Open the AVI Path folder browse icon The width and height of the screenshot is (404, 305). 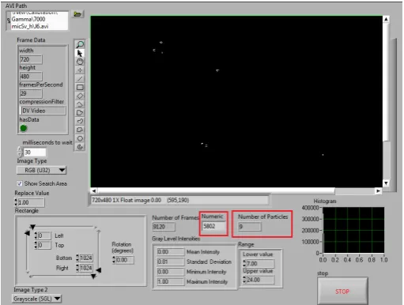pos(77,14)
